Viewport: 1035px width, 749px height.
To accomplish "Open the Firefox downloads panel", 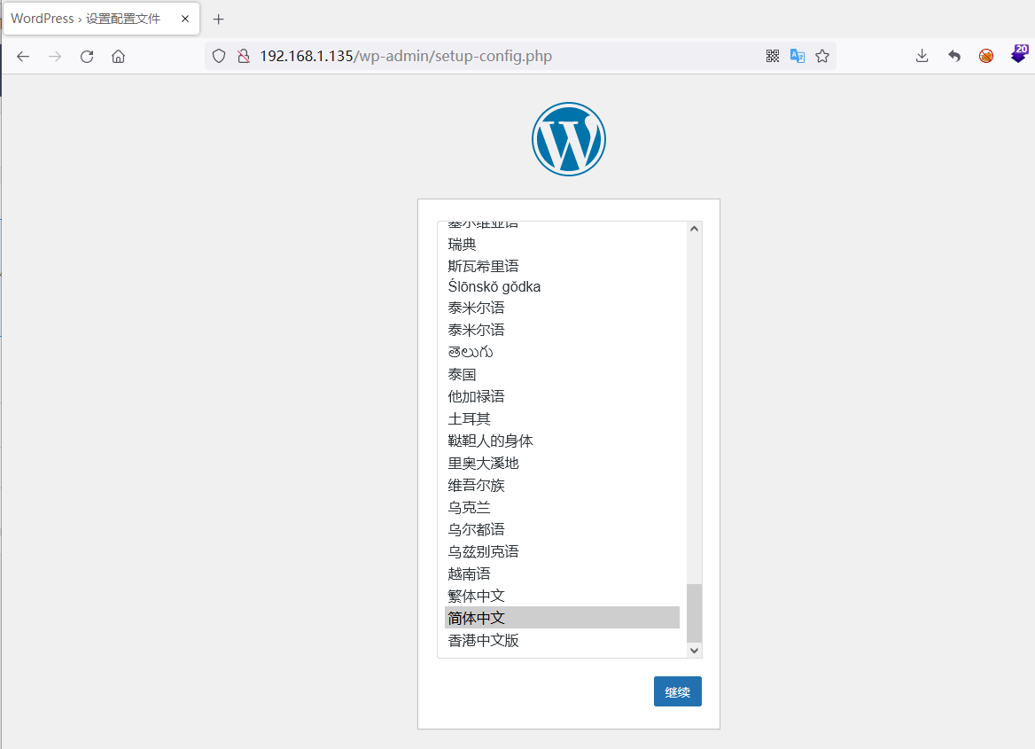I will [x=922, y=55].
